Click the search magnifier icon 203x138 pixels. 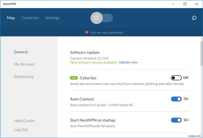pyautogui.click(x=194, y=18)
